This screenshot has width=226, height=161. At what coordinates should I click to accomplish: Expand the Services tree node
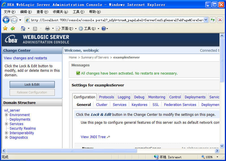6,124
